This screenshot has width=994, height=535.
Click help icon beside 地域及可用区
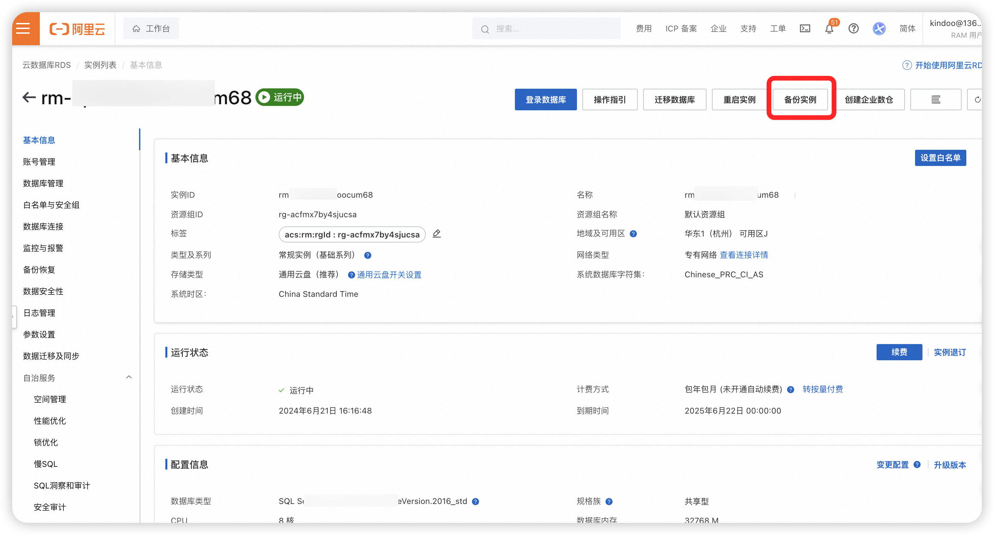click(x=633, y=234)
